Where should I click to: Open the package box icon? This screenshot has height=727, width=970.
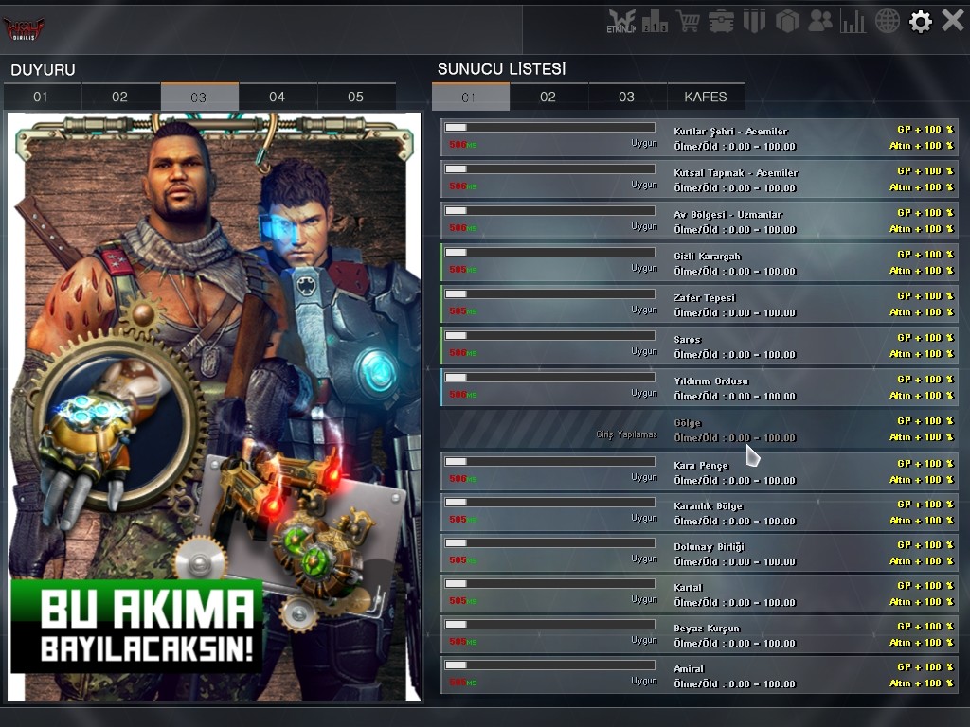pyautogui.click(x=787, y=21)
